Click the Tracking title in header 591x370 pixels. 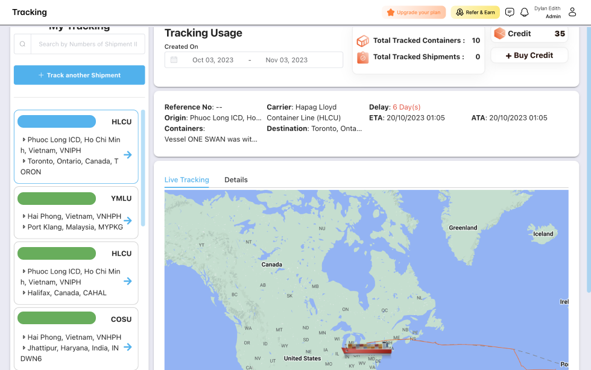pos(30,12)
